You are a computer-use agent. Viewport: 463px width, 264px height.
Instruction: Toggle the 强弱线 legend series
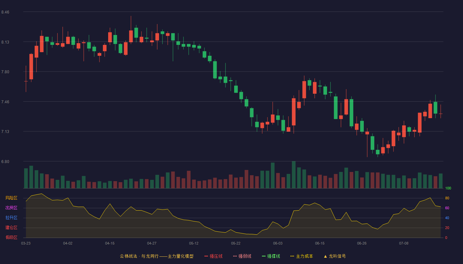242,256
